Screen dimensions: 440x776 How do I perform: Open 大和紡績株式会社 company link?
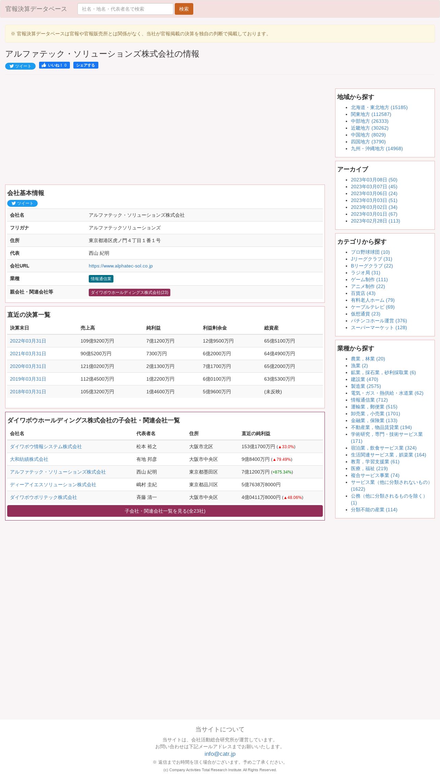click(29, 459)
